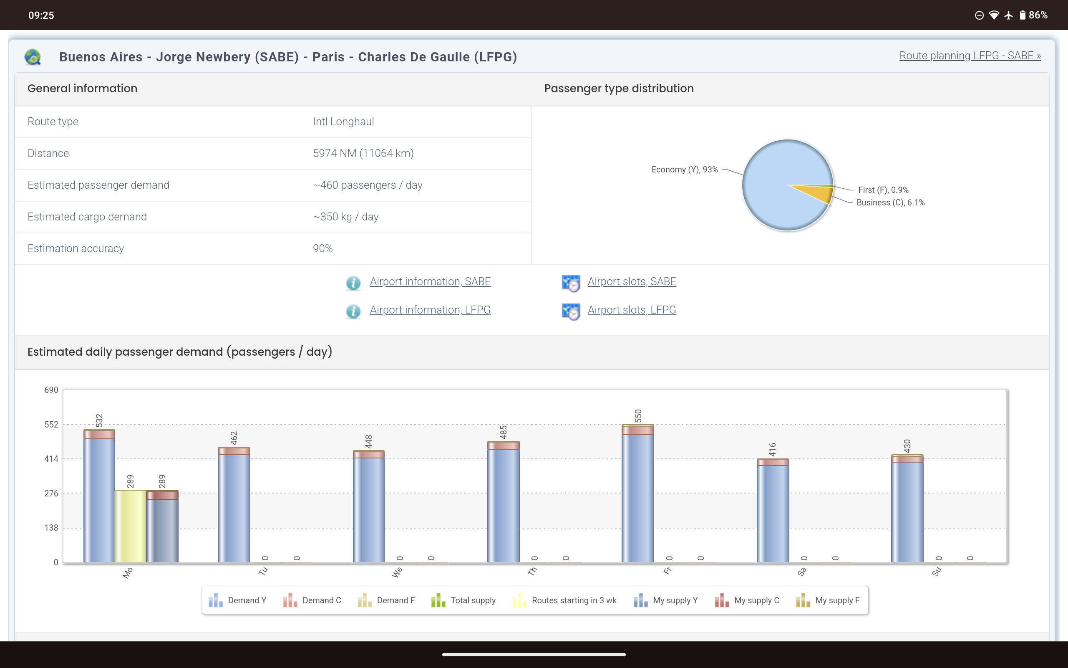Open Airport slots, LFPG link

pos(632,310)
